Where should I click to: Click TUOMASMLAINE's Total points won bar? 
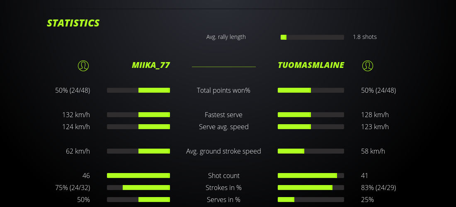point(311,90)
